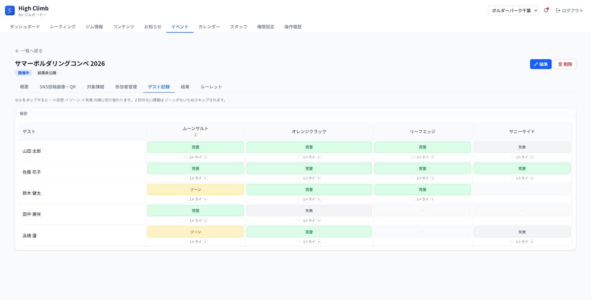Click the 編集 button
This screenshot has width=591, height=300.
click(x=541, y=64)
